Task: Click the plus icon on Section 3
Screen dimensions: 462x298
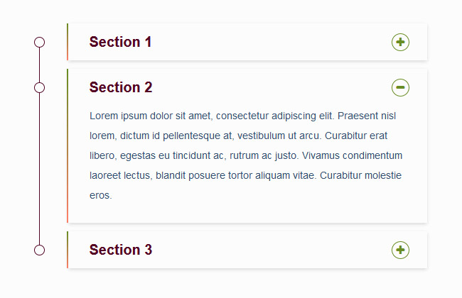Action: 400,250
